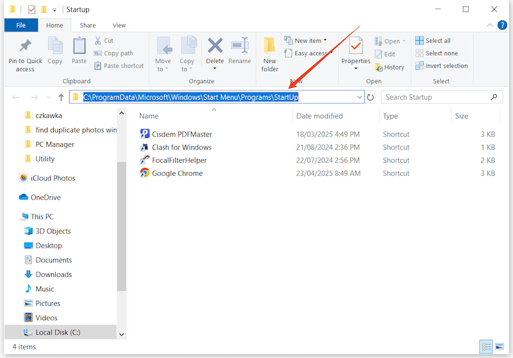Click Copy path in the ribbon
Image resolution: width=513 pixels, height=358 pixels.
(x=114, y=53)
